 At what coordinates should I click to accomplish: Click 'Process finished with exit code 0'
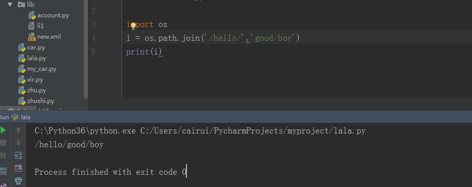111,172
